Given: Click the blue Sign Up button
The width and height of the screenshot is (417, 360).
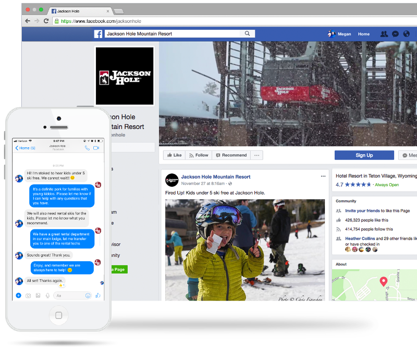Looking at the screenshot, I should tap(364, 155).
